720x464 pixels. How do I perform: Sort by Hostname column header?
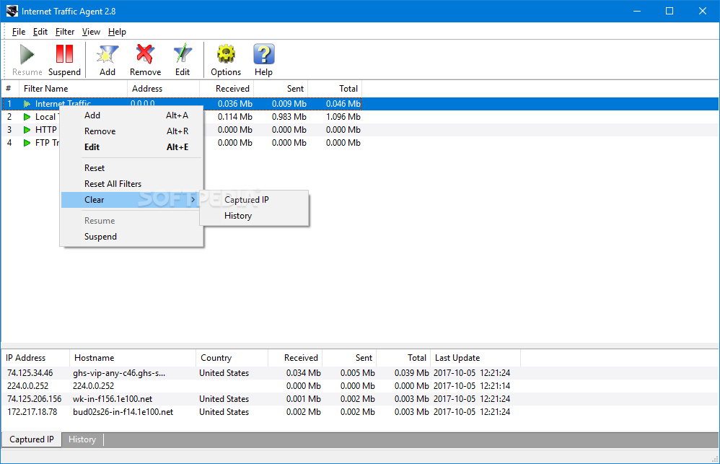pyautogui.click(x=133, y=358)
